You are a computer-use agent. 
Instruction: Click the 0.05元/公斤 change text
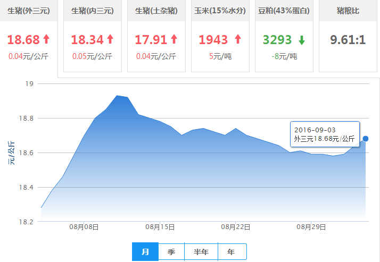point(92,56)
